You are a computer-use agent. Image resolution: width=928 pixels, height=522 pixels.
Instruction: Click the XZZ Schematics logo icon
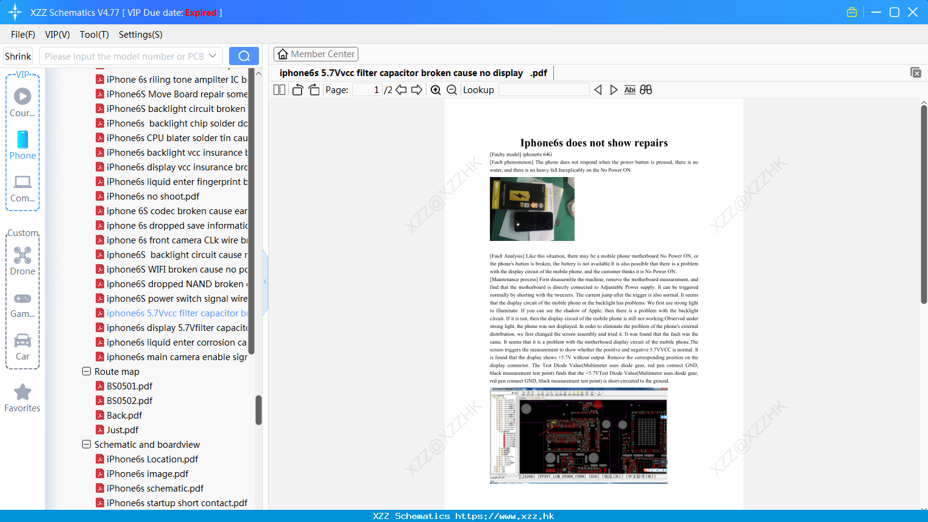(15, 12)
